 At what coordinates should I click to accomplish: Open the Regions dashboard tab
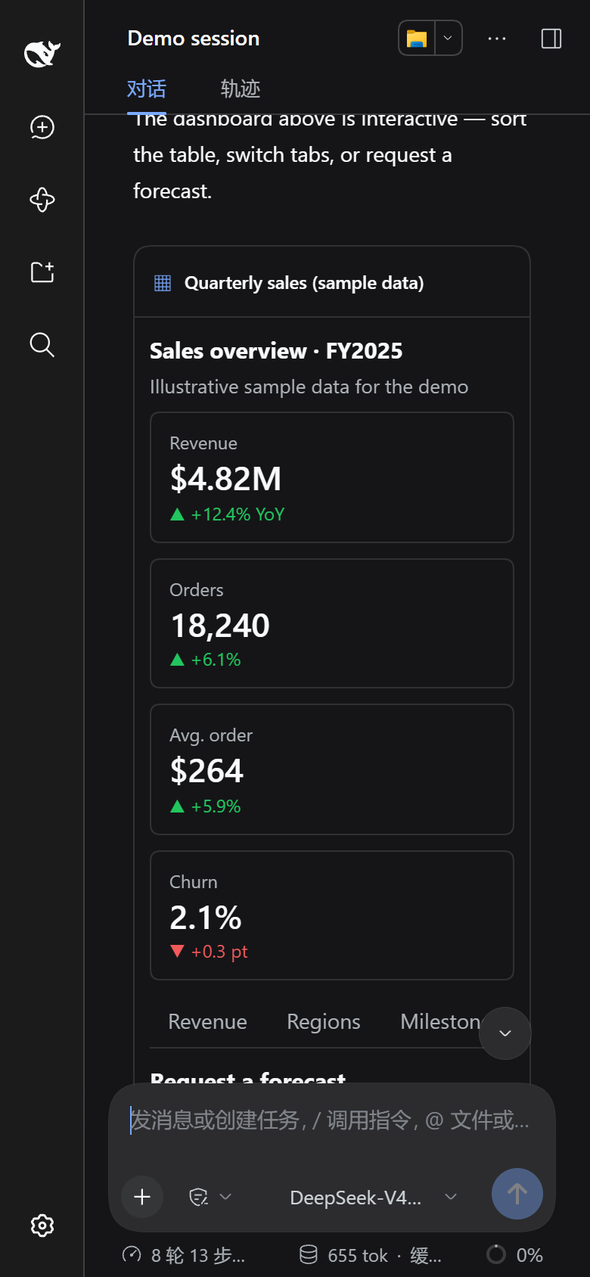coord(324,1022)
